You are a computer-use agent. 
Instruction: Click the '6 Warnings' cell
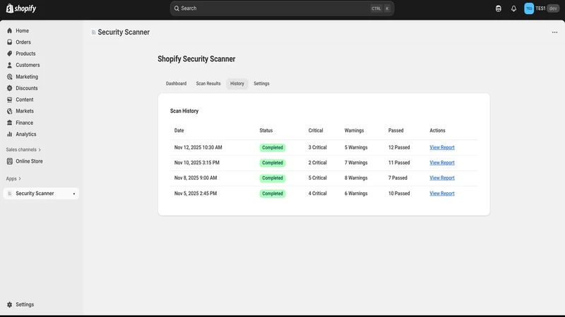(356, 193)
